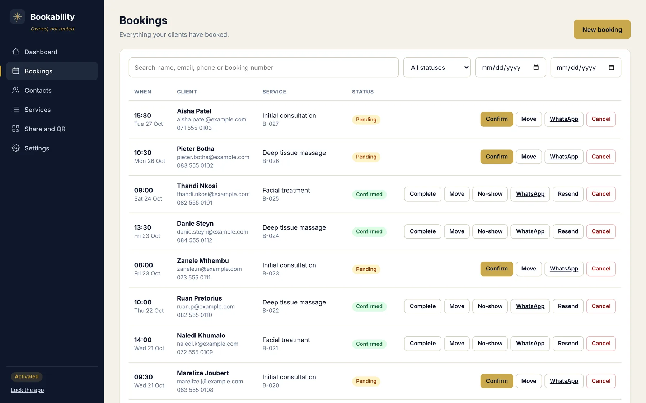Open the end date calendar picker icon
Screen dimensions: 646x403
[x=612, y=67]
